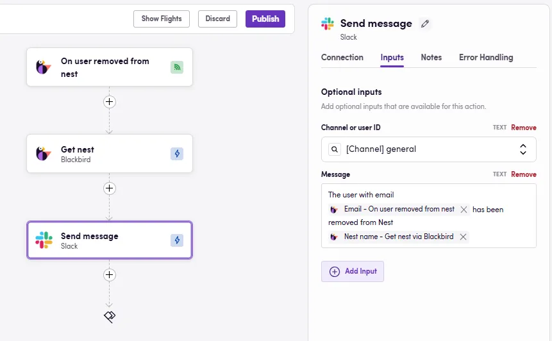552x341 pixels.
Task: Click the pencil edit icon beside Send message title
Action: pos(424,24)
